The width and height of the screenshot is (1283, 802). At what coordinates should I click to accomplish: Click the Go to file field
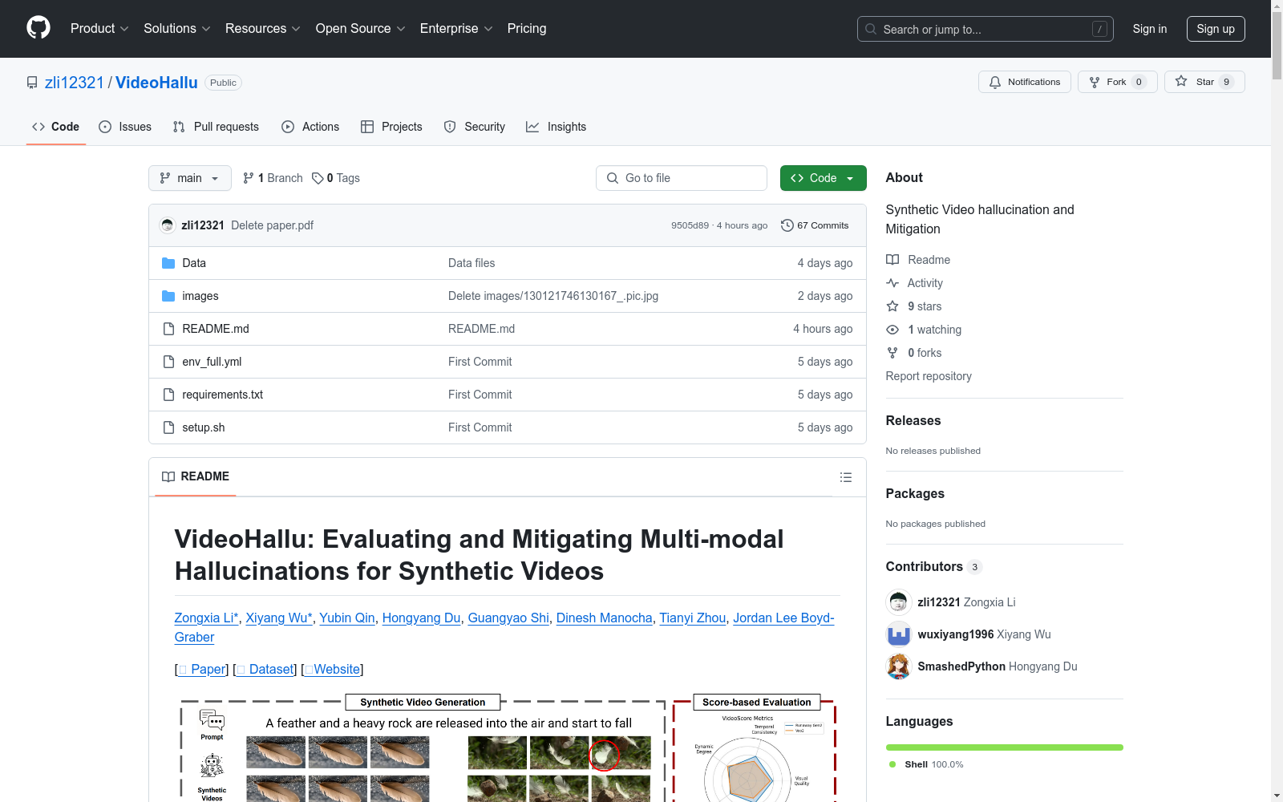tap(682, 178)
